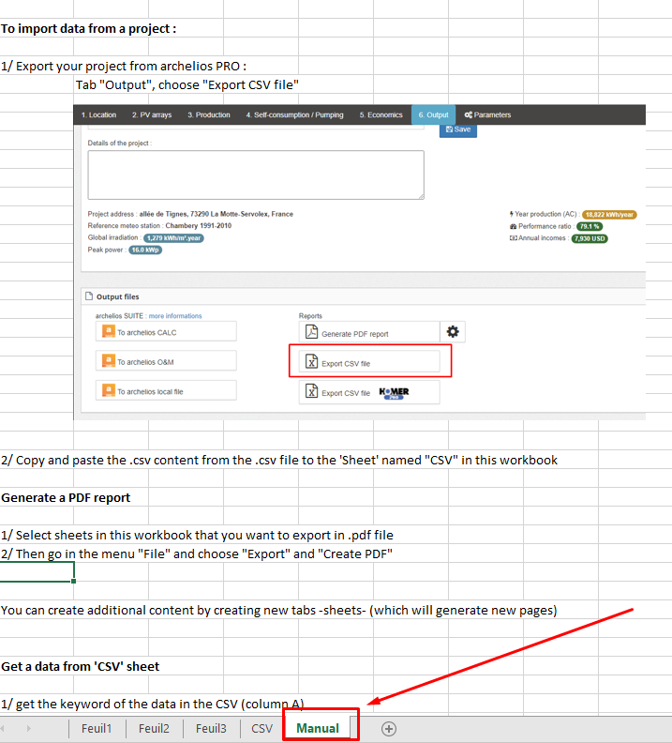This screenshot has width=672, height=743.
Task: Click the archelios local file orange icon
Action: [109, 390]
